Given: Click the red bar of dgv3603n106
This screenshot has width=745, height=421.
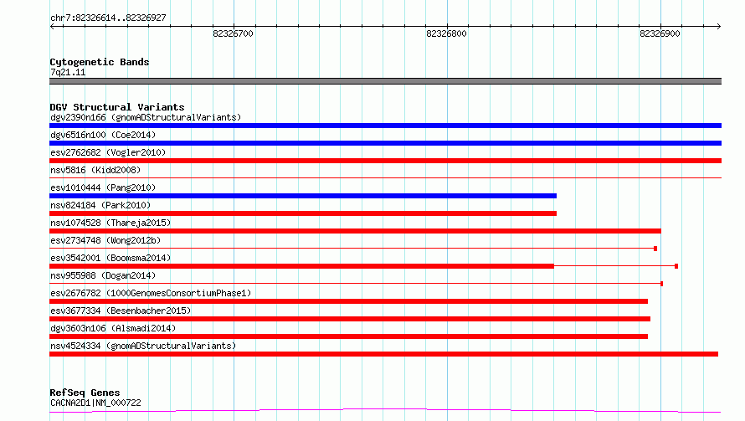Looking at the screenshot, I should [x=348, y=336].
